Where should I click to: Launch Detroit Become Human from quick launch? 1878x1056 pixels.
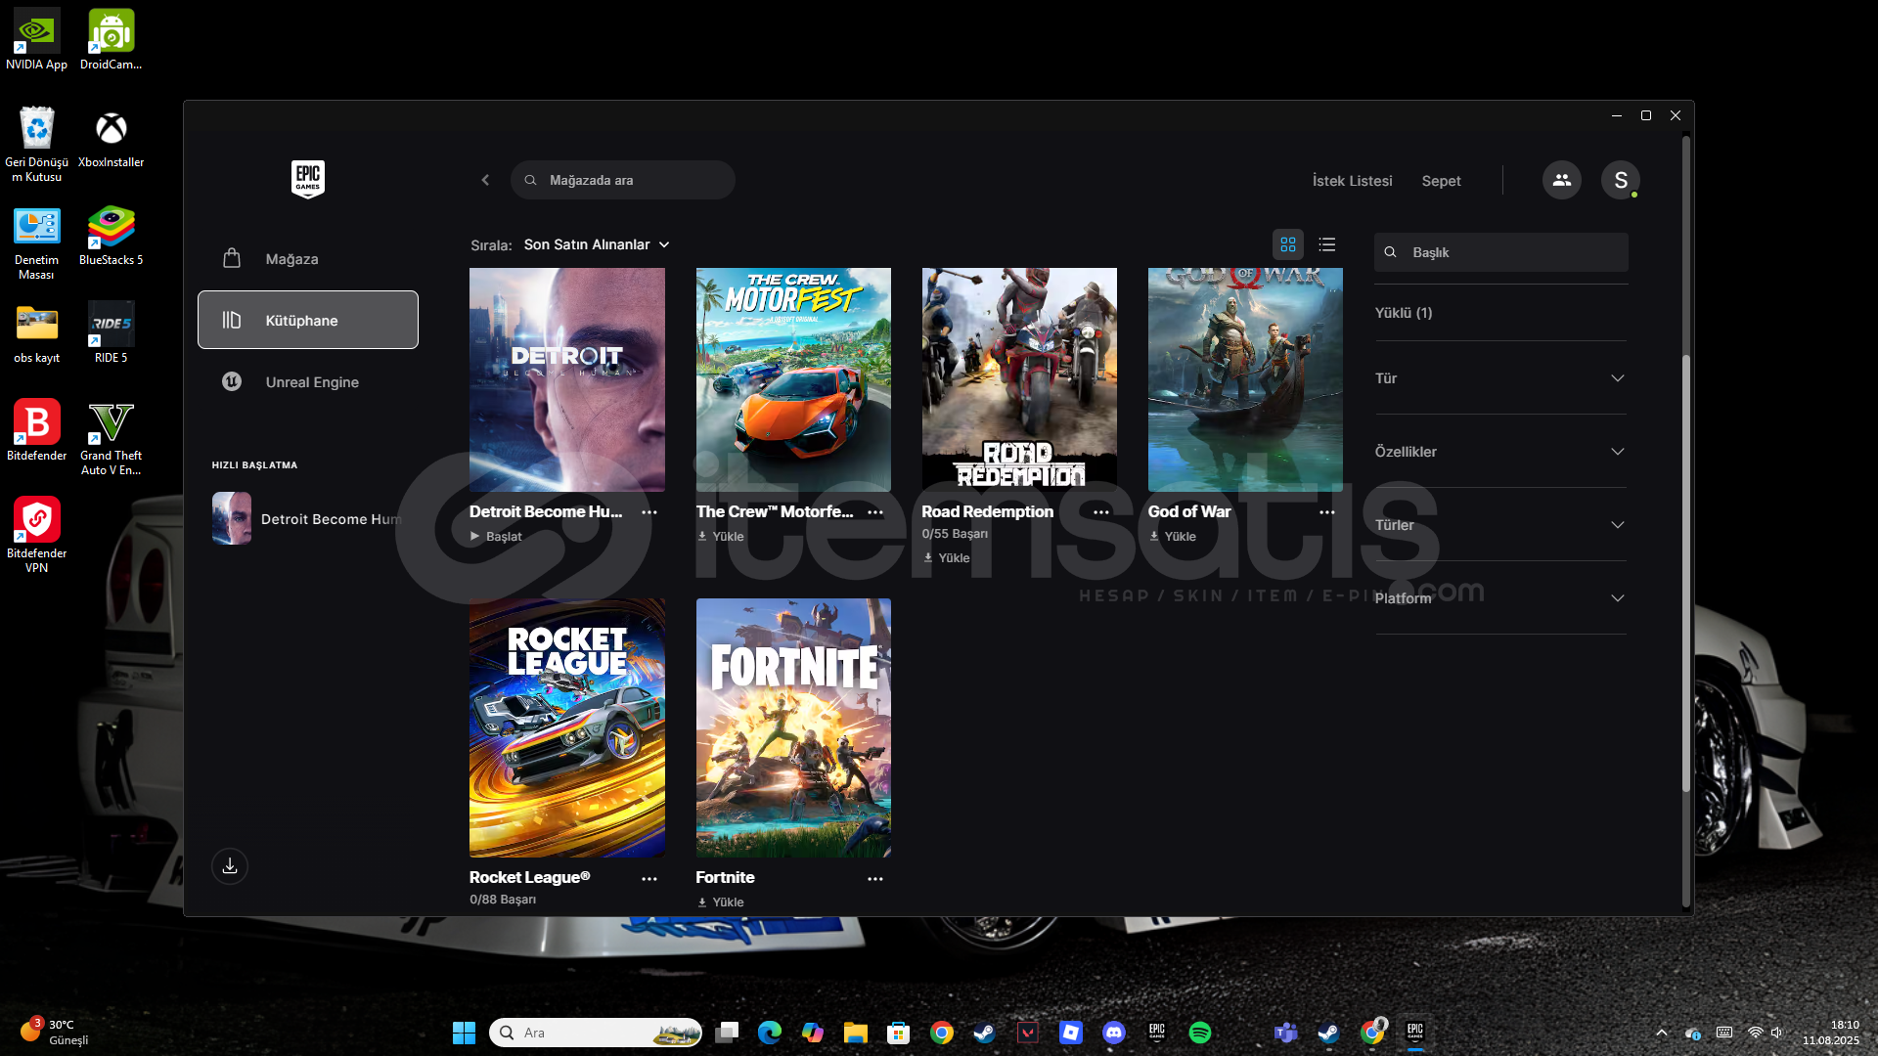(x=308, y=518)
